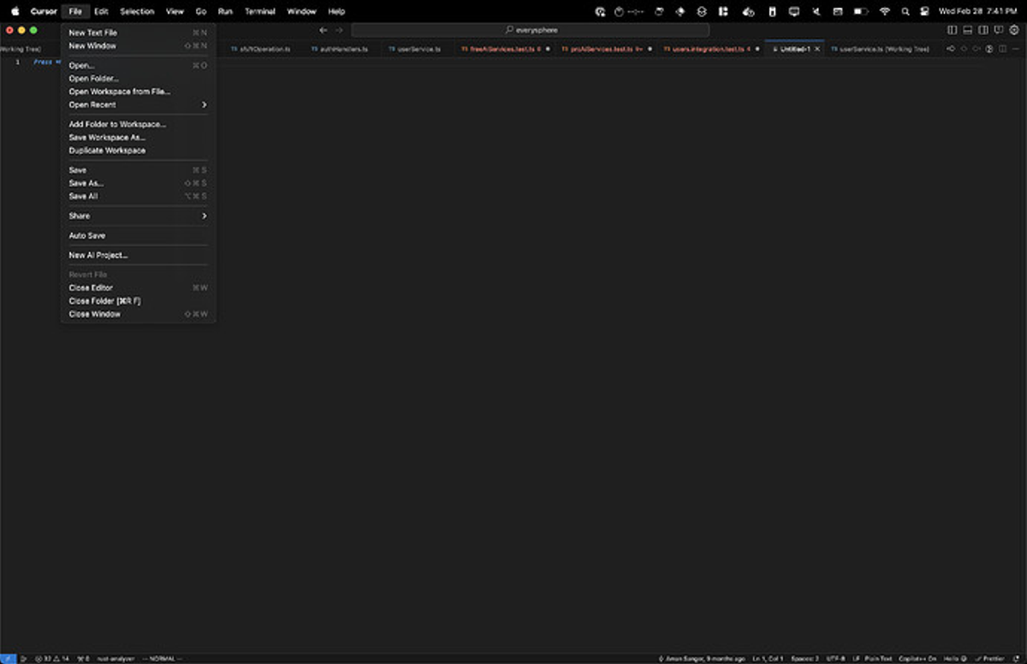
Task: Choose Open Workspace from File...
Action: pyautogui.click(x=138, y=92)
